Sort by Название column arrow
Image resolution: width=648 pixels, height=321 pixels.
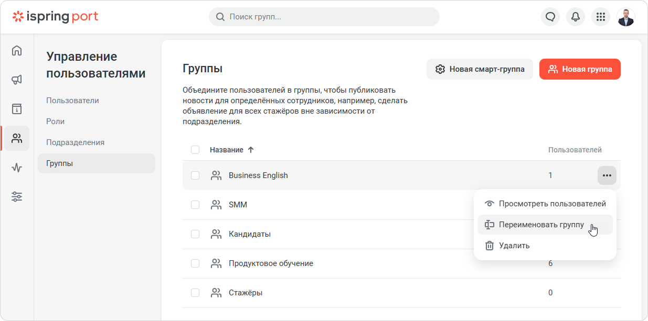click(x=251, y=150)
